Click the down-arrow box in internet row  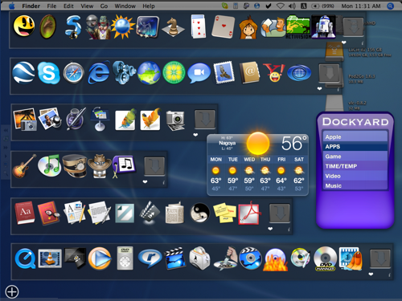(x=329, y=73)
